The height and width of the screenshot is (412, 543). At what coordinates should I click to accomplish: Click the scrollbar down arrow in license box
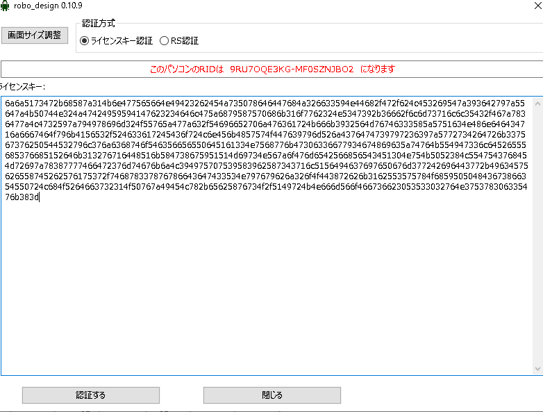pos(537,368)
